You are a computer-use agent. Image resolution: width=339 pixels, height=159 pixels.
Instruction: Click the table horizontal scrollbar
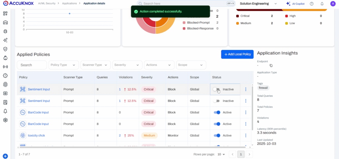pos(133,147)
